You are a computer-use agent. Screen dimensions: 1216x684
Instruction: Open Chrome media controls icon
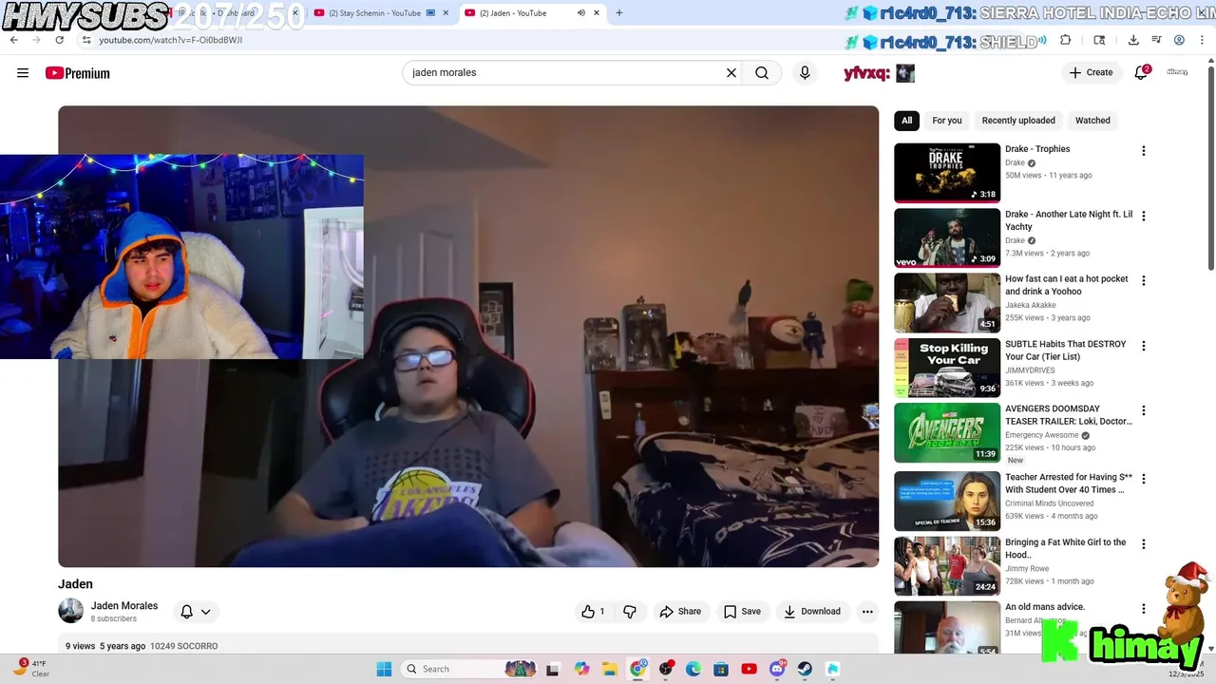(1156, 40)
